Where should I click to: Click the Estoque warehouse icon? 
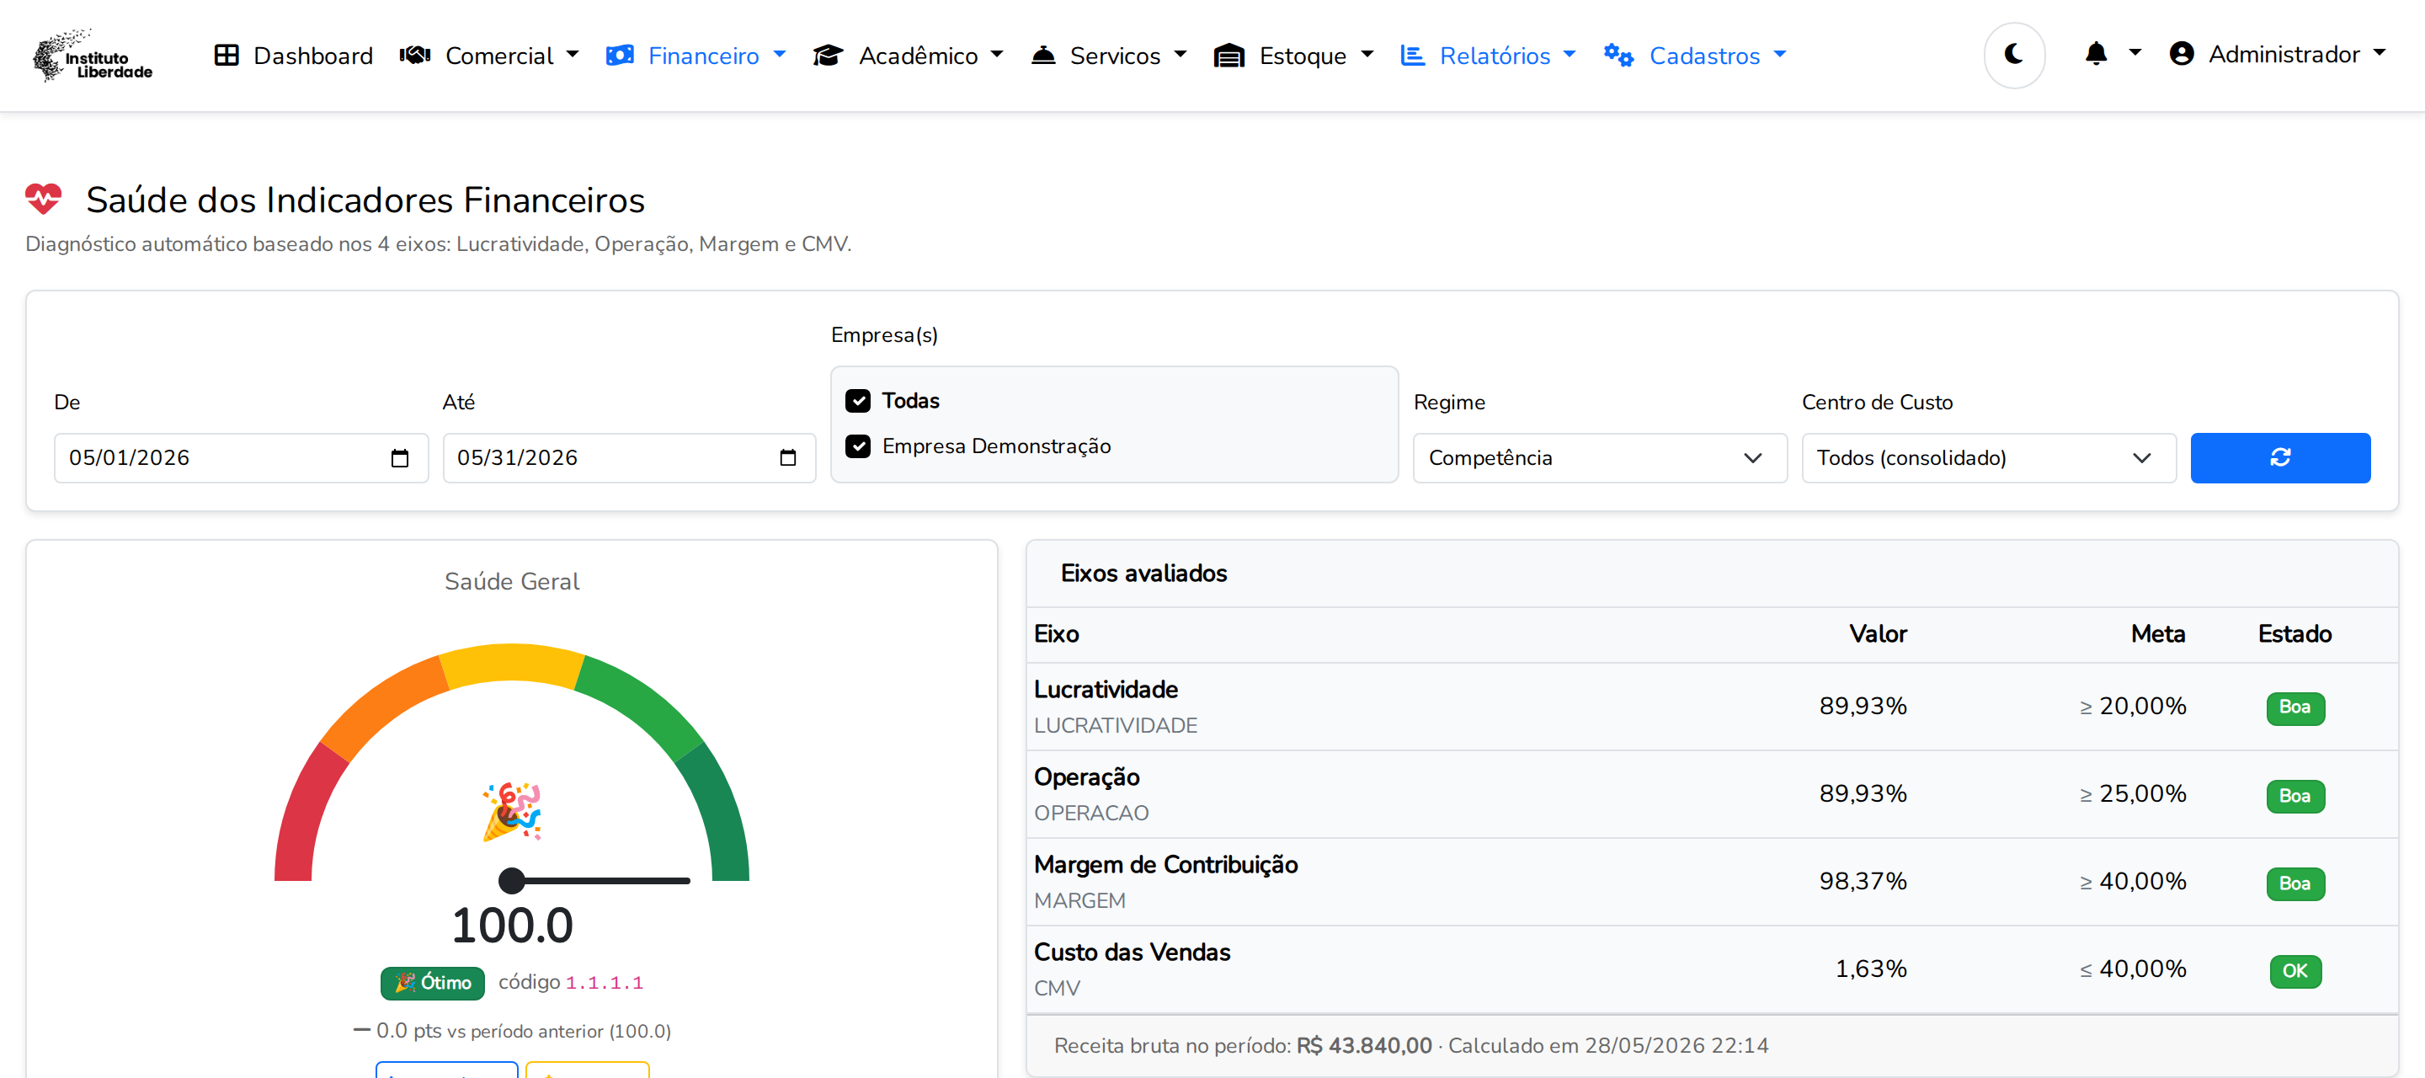pyautogui.click(x=1228, y=56)
